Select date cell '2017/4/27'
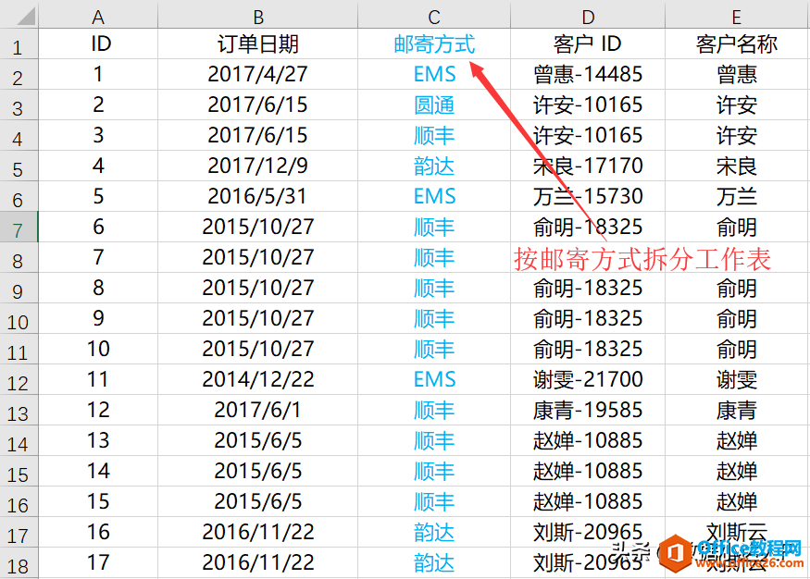The height and width of the screenshot is (579, 810). click(257, 74)
